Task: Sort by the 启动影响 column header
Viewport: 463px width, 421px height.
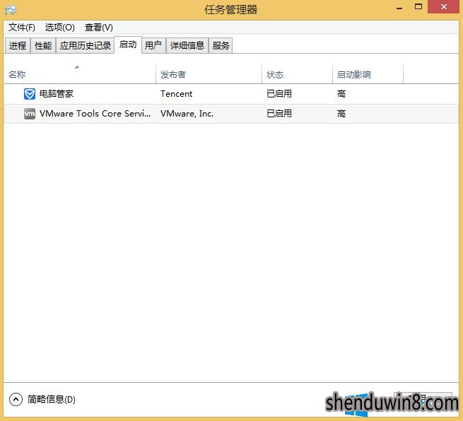Action: click(x=368, y=73)
